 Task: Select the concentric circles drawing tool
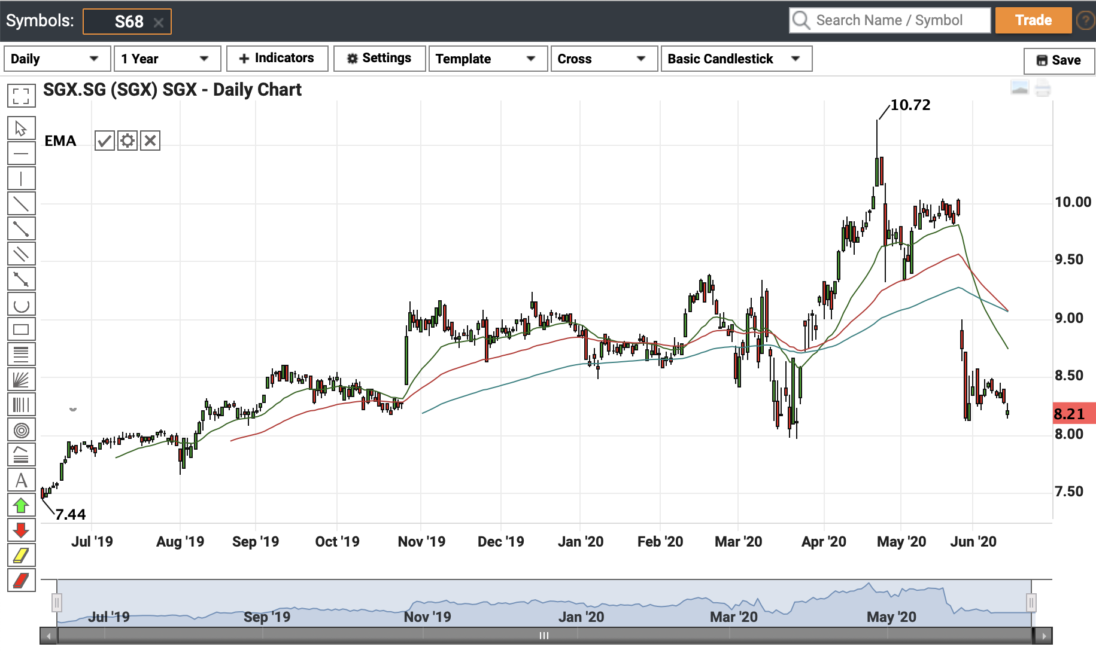21,430
